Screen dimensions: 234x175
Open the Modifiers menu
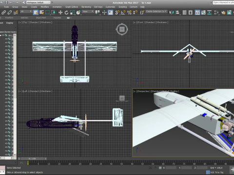coord(45,7)
